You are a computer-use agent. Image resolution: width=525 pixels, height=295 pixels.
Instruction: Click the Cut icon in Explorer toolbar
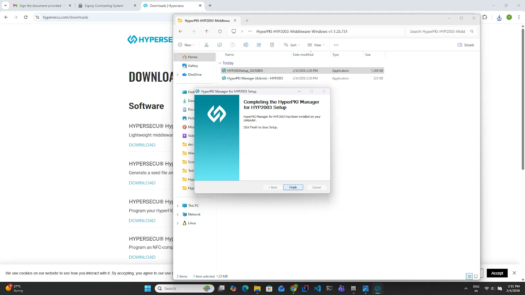[x=206, y=45]
